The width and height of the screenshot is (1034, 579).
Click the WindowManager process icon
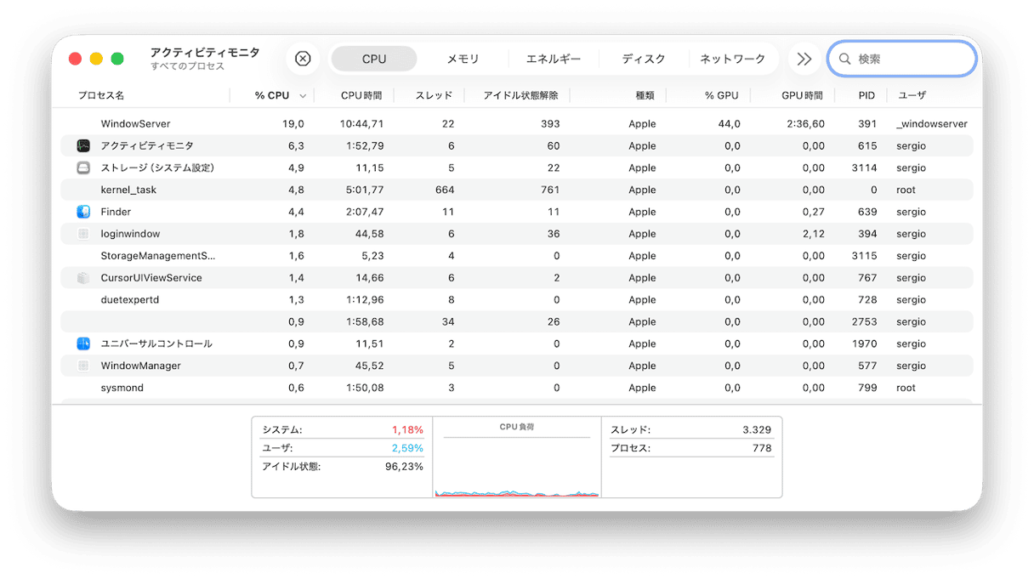83,366
